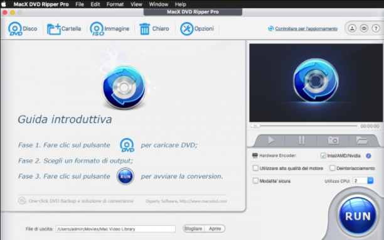Open the Cartella folder loader
The height and width of the screenshot is (240, 384).
pos(64,29)
